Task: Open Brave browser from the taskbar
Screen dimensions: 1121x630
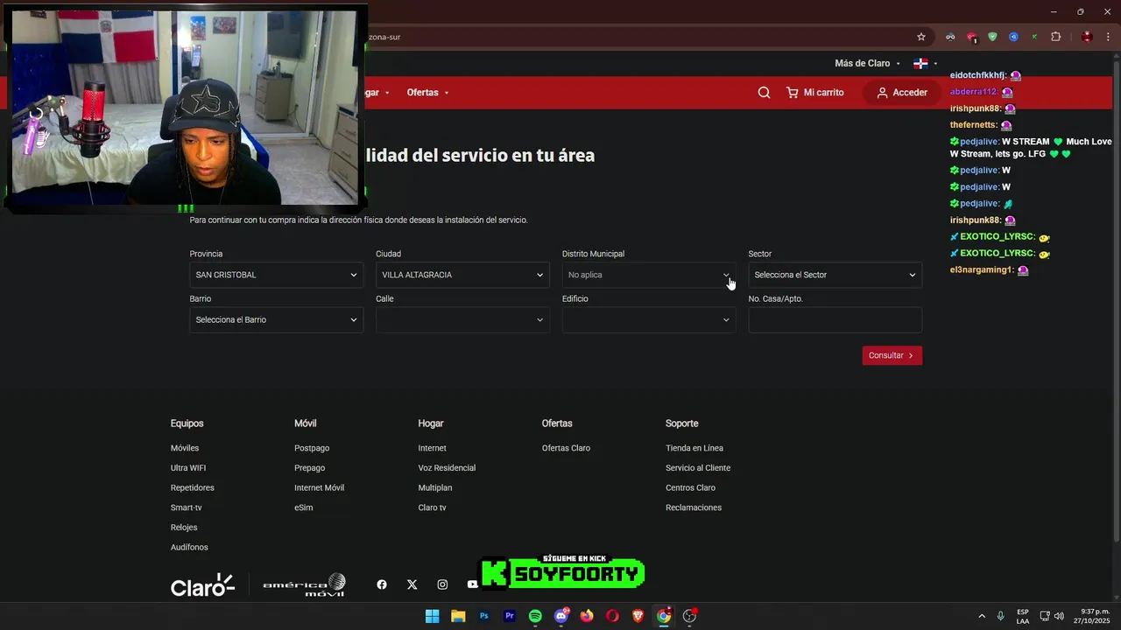Action: (x=638, y=616)
